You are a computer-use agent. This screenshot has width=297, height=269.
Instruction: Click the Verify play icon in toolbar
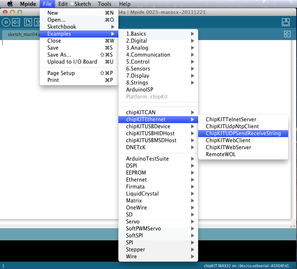point(6,22)
